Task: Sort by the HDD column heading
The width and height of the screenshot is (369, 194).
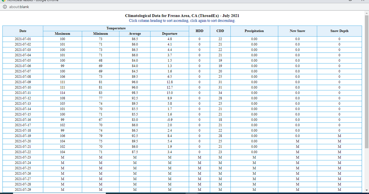Action: 199,31
